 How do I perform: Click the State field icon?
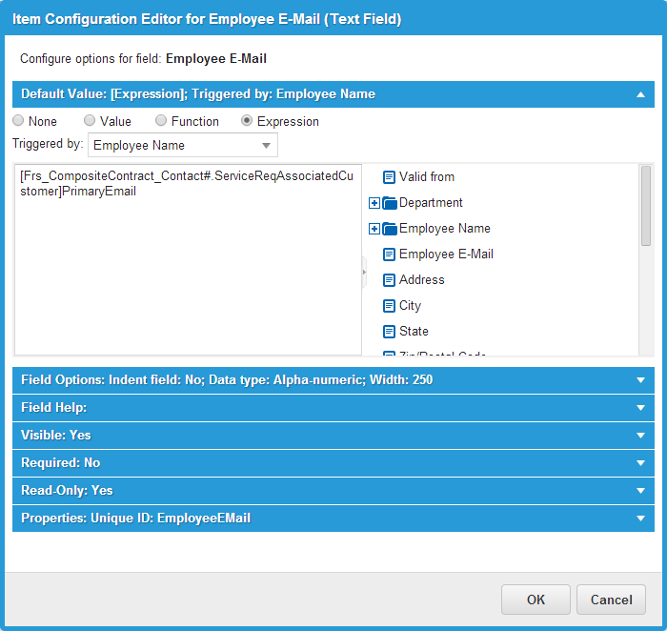(x=389, y=332)
